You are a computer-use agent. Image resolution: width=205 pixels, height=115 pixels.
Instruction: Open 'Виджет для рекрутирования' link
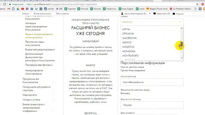pyautogui.click(x=40, y=50)
